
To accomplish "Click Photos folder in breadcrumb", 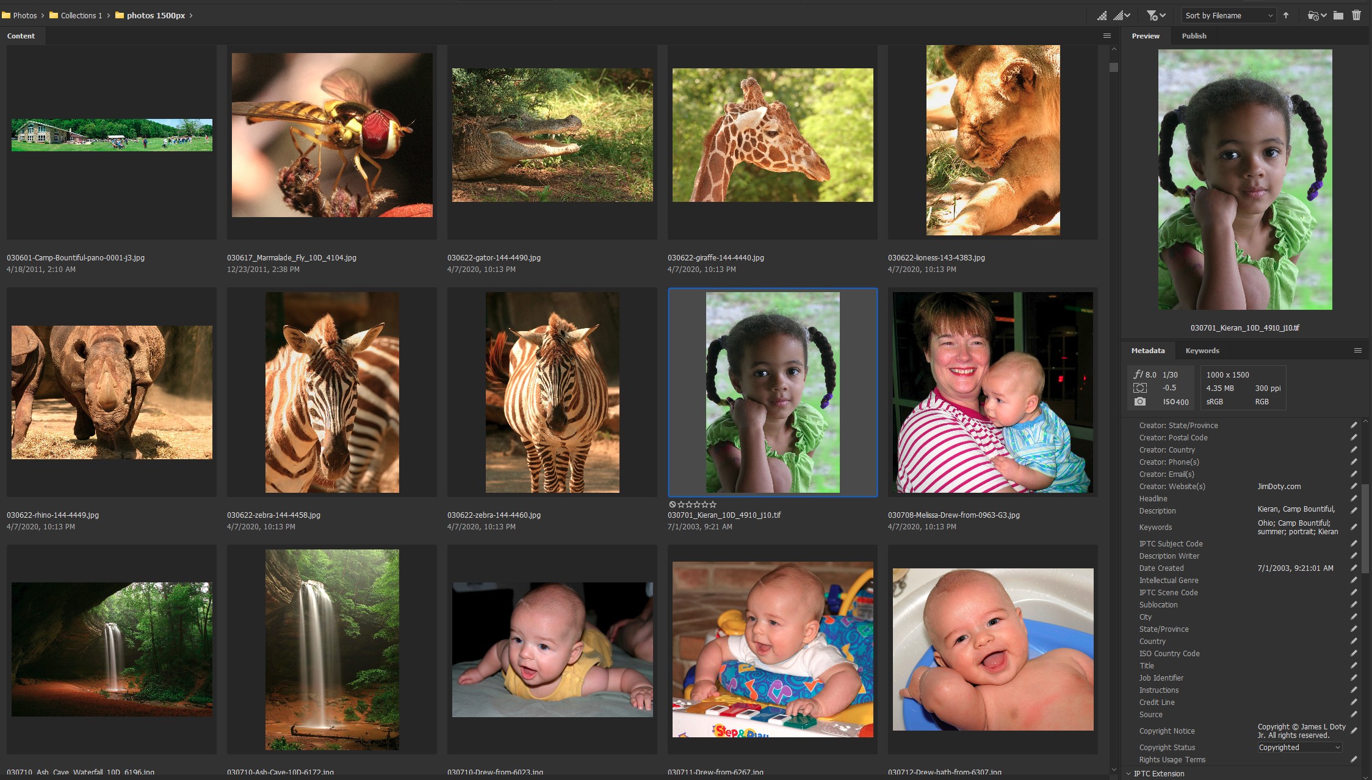I will click(24, 16).
